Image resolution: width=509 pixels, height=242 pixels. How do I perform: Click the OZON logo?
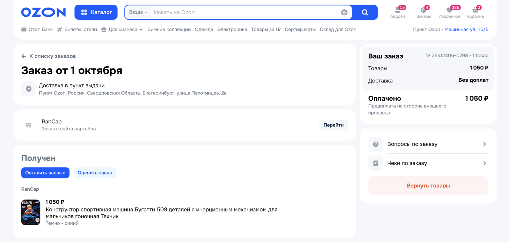coord(43,12)
